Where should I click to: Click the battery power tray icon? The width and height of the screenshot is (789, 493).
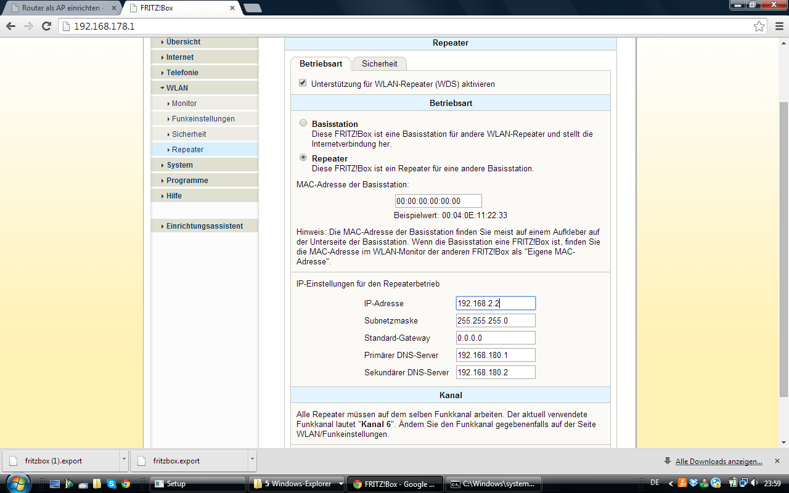tap(733, 483)
